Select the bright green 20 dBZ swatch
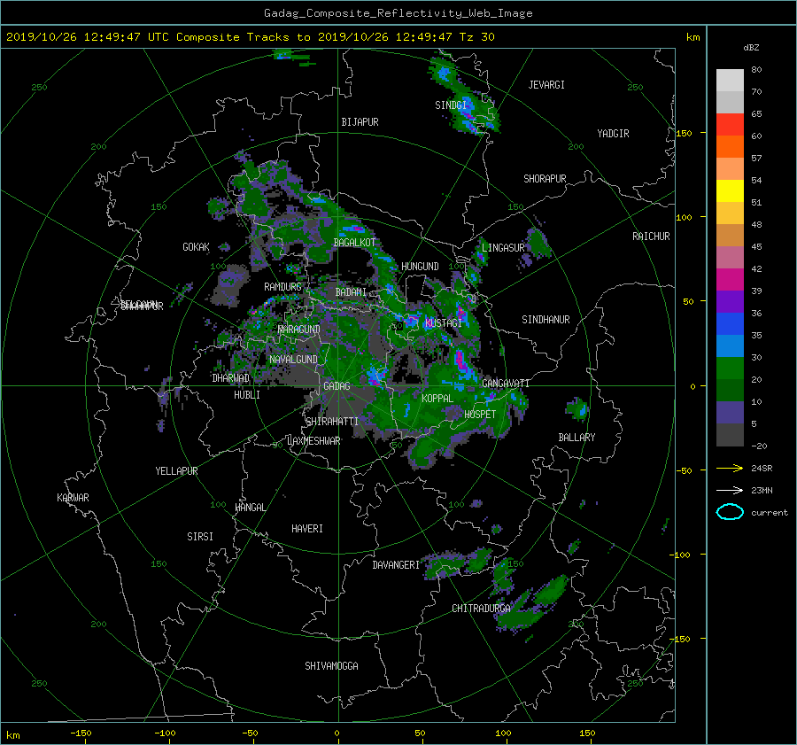The width and height of the screenshot is (797, 745). (730, 369)
